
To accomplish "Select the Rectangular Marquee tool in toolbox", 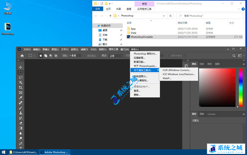I will coord(20,72).
